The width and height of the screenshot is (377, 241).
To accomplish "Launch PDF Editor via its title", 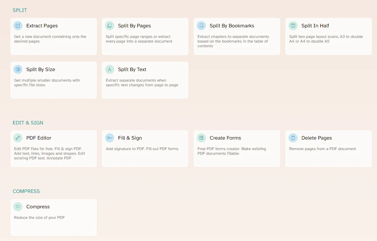I will (39, 138).
